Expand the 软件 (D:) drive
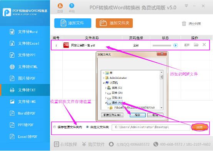Image resolution: width=213 pixels, height=151 pixels. tap(106, 93)
